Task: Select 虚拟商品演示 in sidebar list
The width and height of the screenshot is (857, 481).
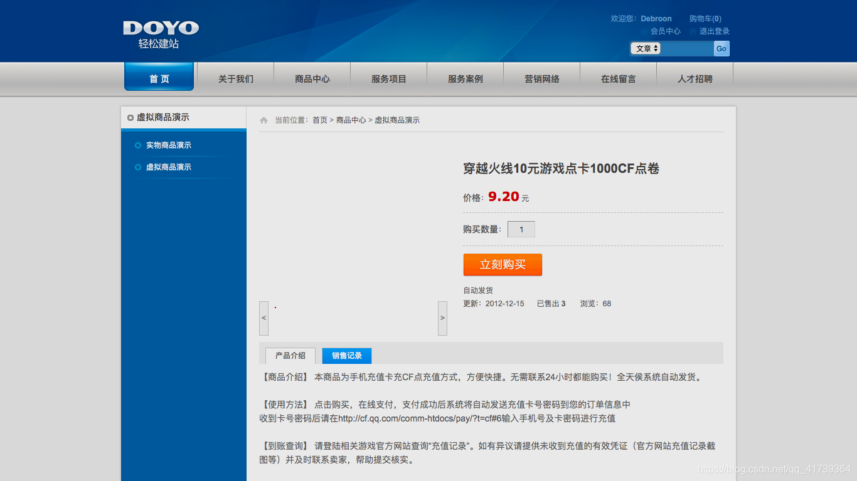Action: (x=169, y=167)
